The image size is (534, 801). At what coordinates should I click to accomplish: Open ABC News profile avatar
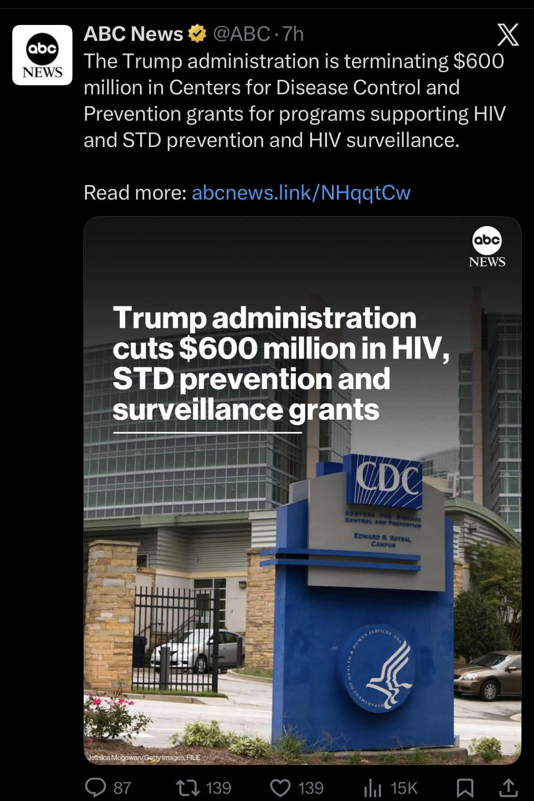(42, 55)
